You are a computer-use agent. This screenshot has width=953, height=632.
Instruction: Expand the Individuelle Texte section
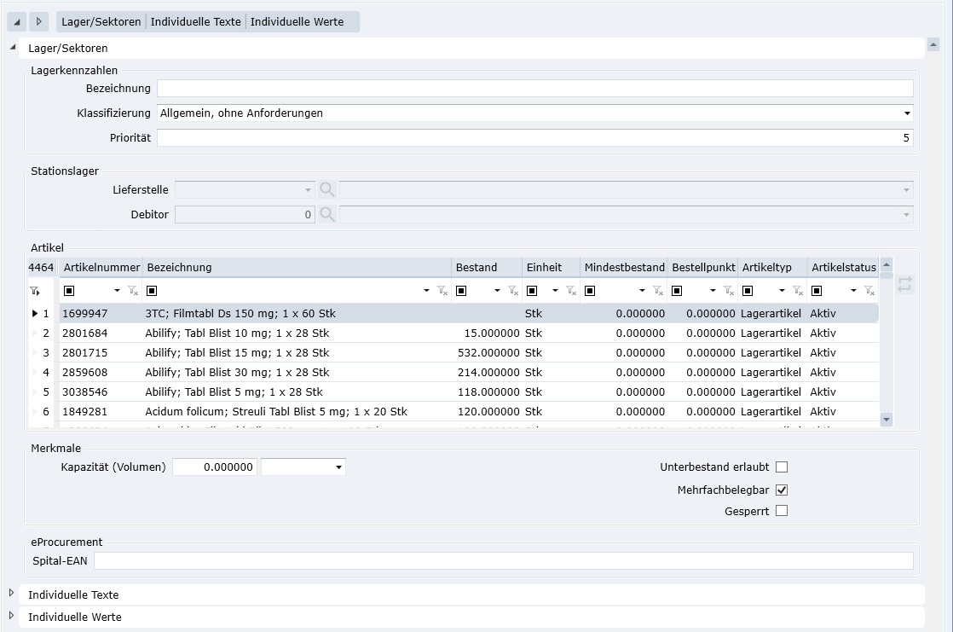tap(12, 594)
